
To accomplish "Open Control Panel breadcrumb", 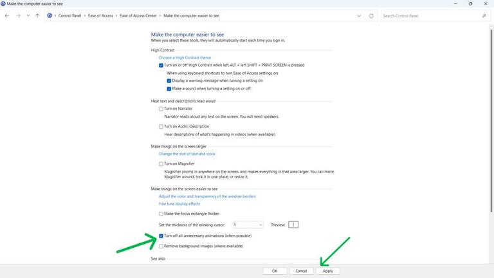I will click(x=69, y=15).
